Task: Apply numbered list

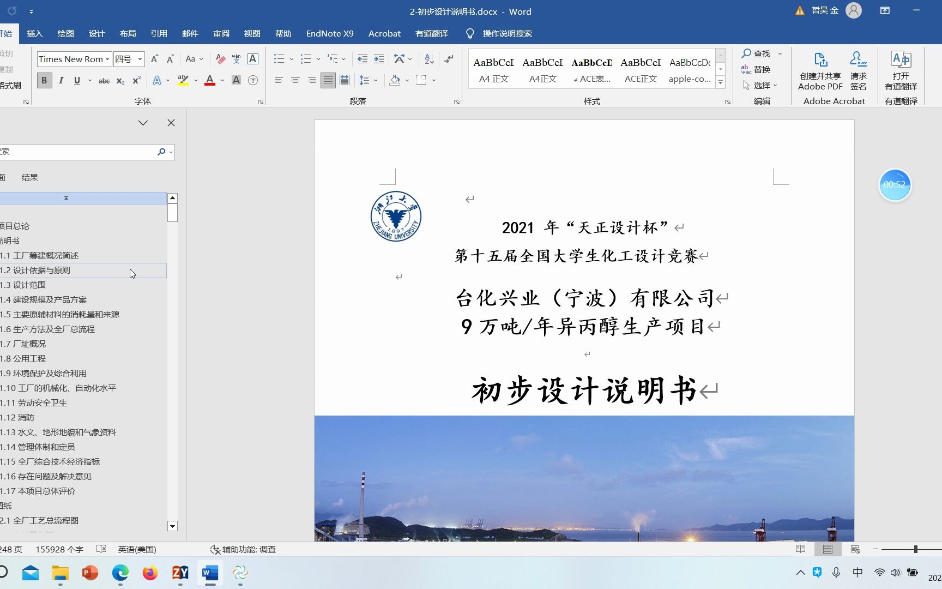Action: point(306,59)
